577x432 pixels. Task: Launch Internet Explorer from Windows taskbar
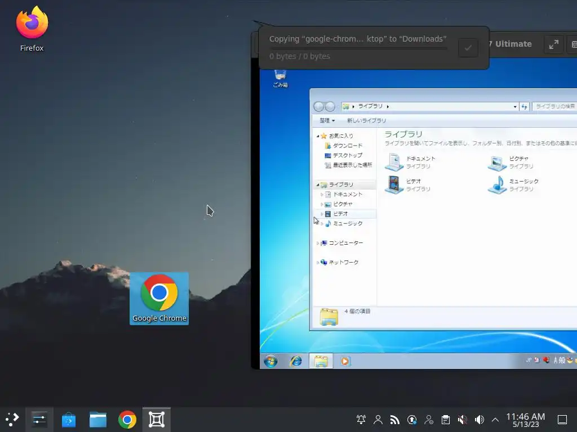pyautogui.click(x=296, y=362)
